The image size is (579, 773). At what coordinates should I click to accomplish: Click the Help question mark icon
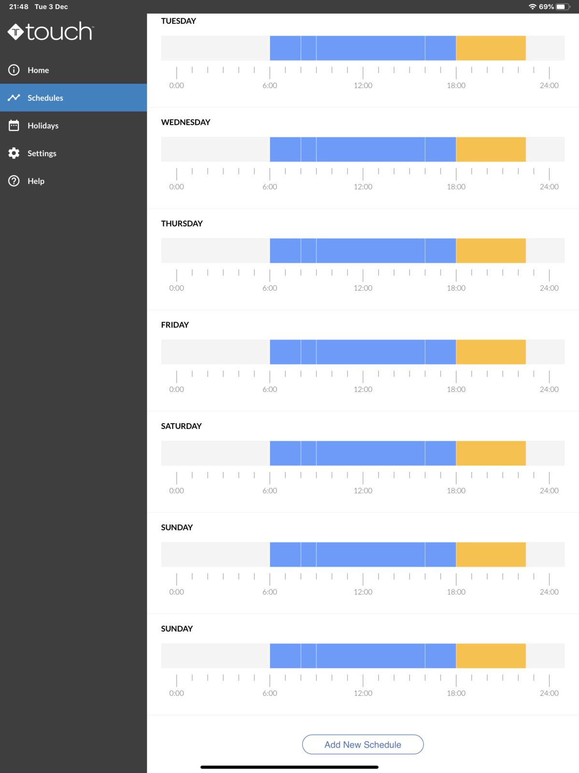(14, 181)
